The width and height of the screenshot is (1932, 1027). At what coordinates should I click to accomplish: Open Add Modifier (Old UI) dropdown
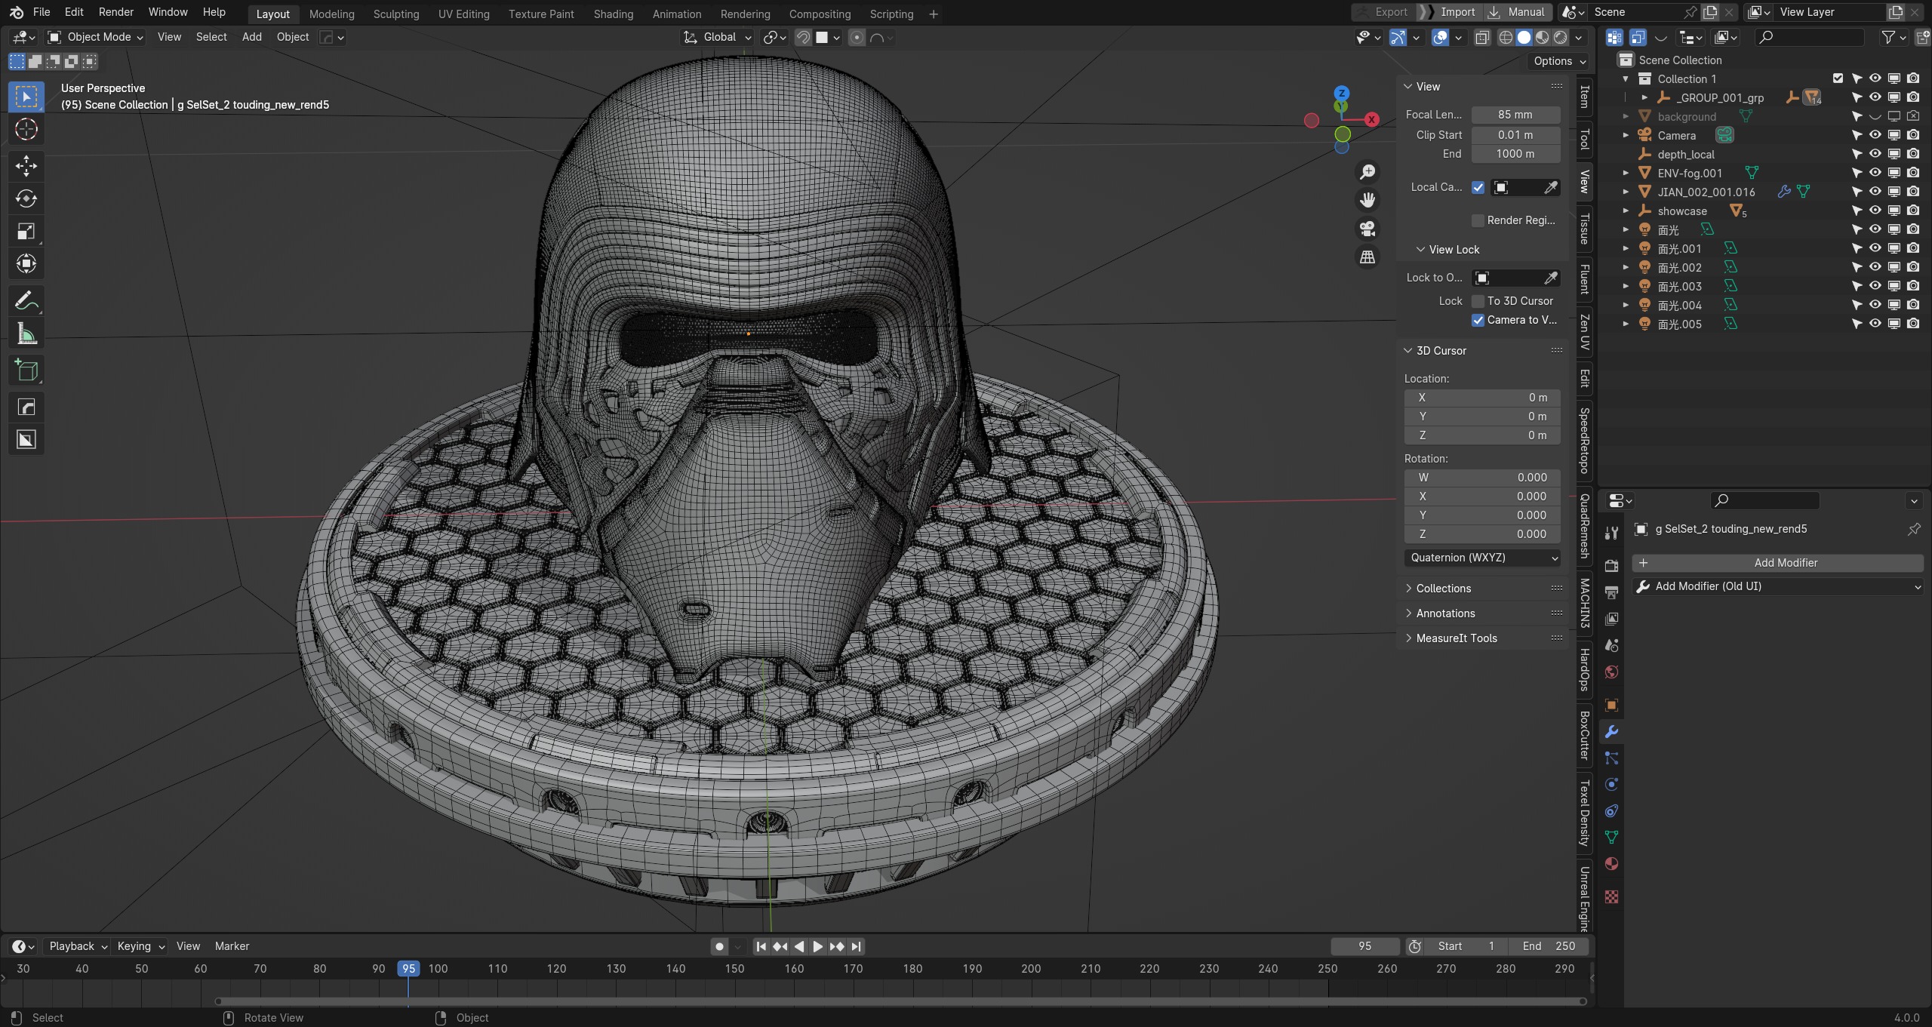(1777, 586)
